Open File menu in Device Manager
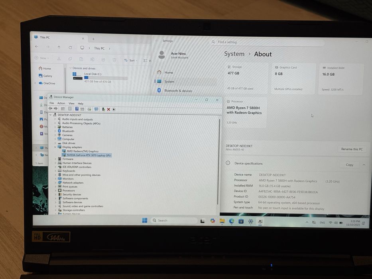372x279 pixels. [52, 103]
